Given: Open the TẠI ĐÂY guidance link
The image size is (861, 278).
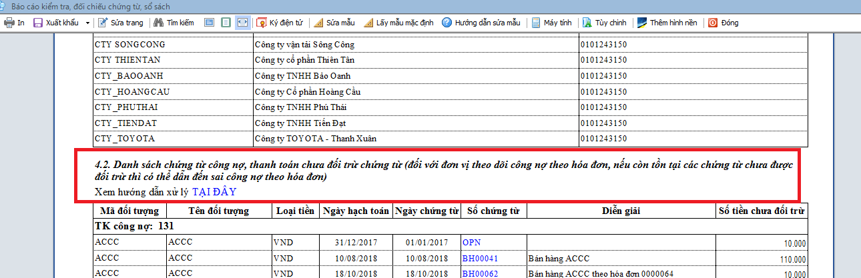Looking at the screenshot, I should pyautogui.click(x=214, y=192).
